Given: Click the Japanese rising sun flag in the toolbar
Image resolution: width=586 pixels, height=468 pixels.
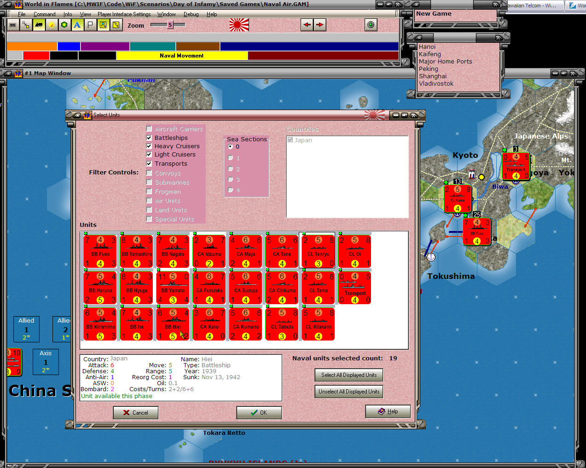Looking at the screenshot, I should point(239,25).
